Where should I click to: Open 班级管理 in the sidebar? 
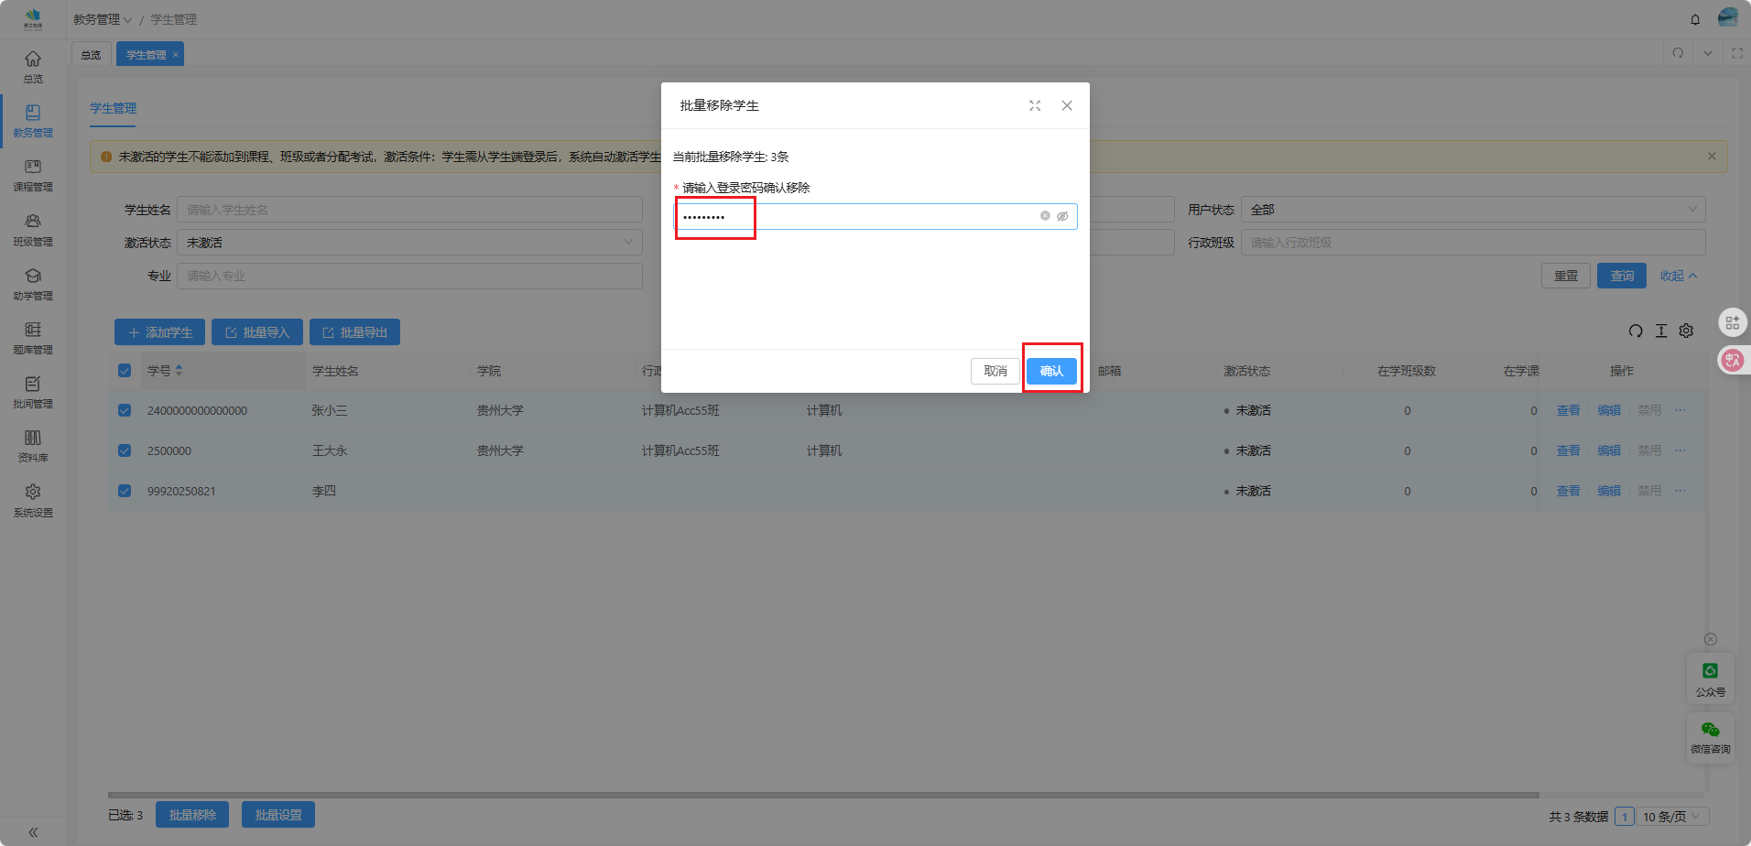click(33, 229)
